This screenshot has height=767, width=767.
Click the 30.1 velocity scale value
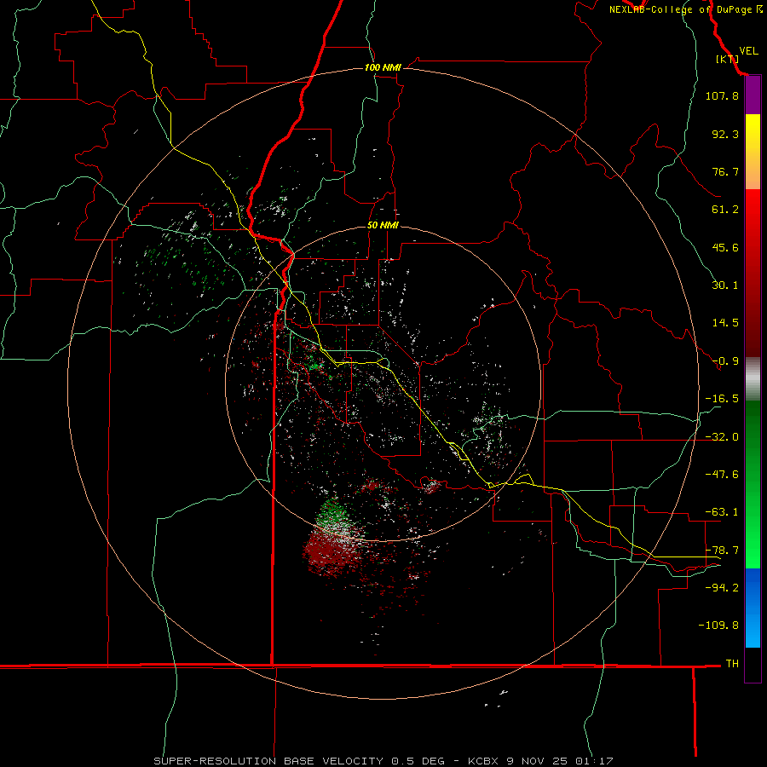click(x=725, y=285)
